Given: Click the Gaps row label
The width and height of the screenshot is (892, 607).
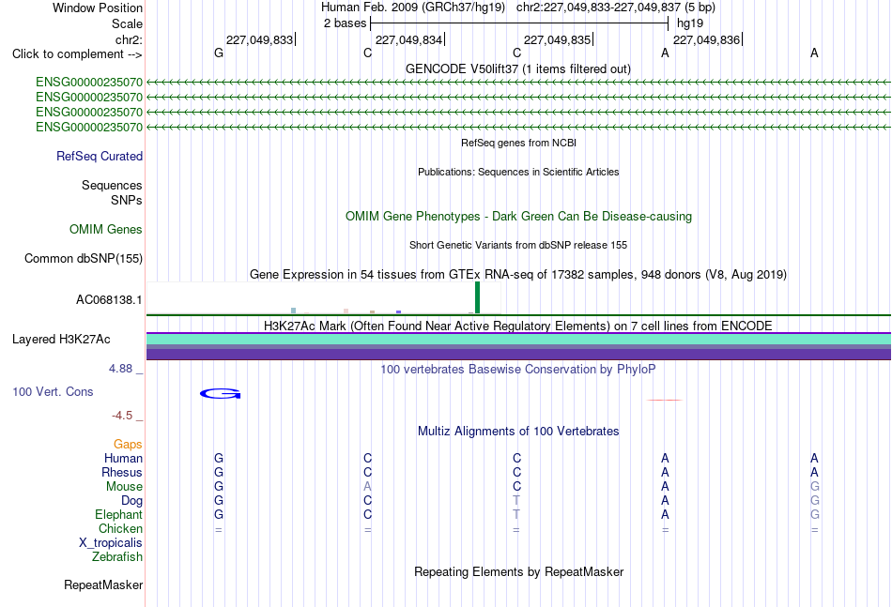Looking at the screenshot, I should point(128,444).
